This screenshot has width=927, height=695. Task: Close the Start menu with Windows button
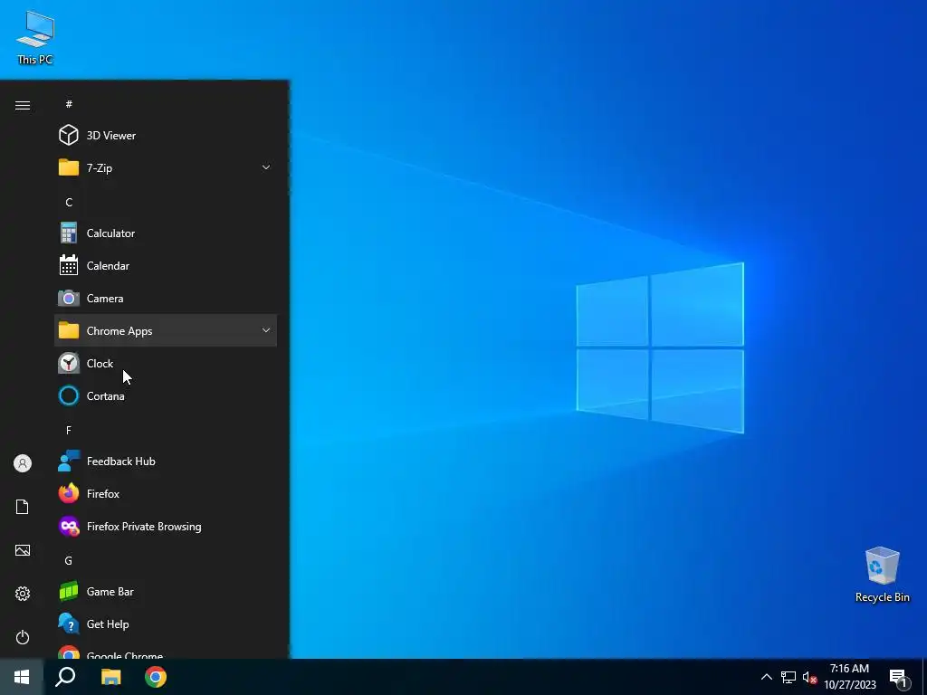[22, 677]
